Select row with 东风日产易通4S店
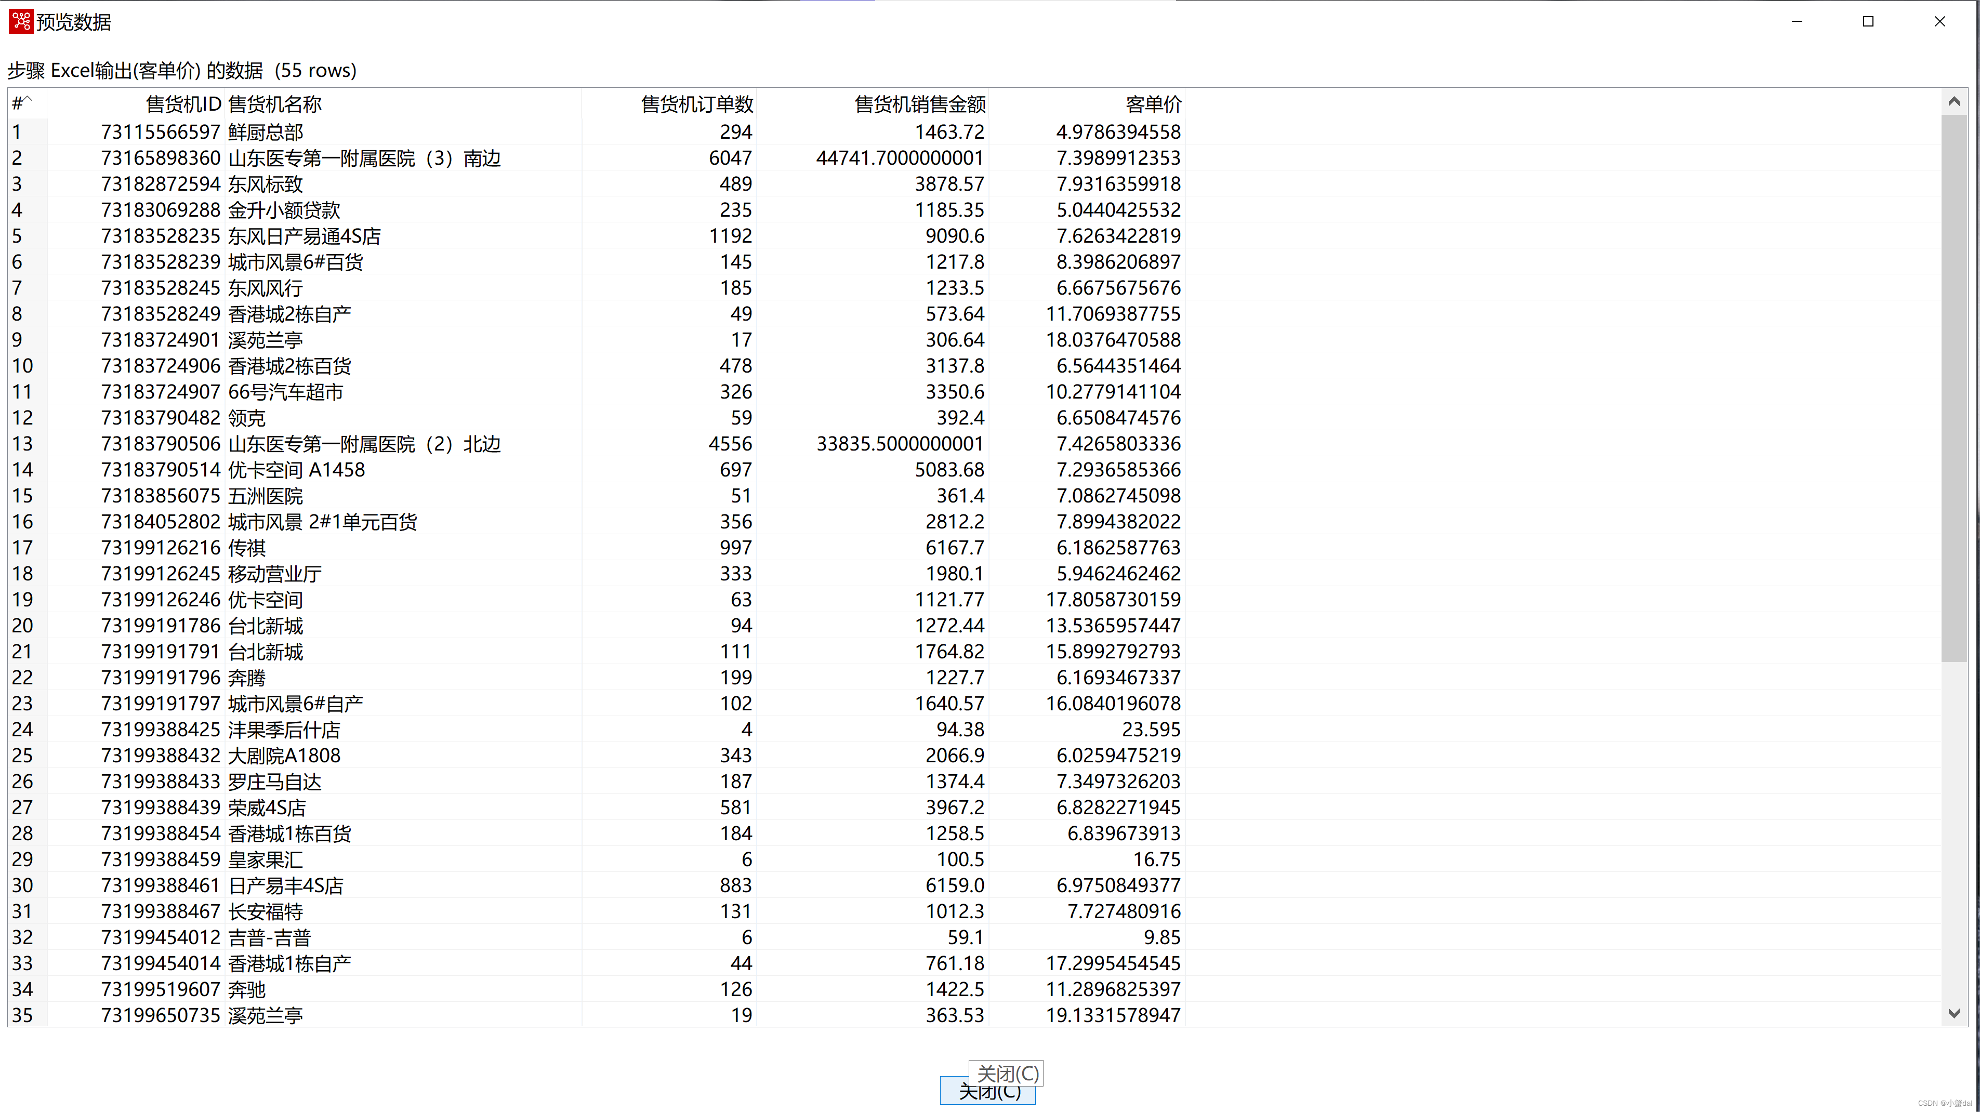The width and height of the screenshot is (1980, 1112). pyautogui.click(x=305, y=236)
